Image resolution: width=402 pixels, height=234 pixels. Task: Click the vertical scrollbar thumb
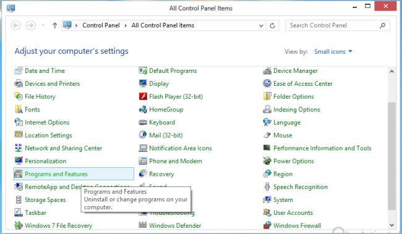point(391,156)
